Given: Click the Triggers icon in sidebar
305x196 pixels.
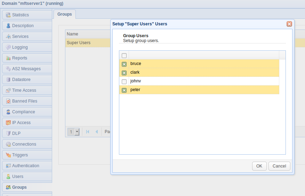Looking at the screenshot, I should pos(8,155).
